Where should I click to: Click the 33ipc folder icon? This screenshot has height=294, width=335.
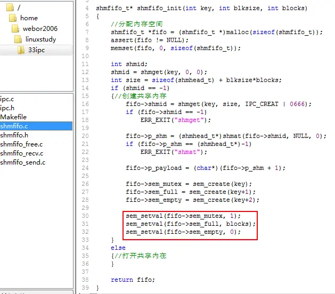(x=21, y=50)
